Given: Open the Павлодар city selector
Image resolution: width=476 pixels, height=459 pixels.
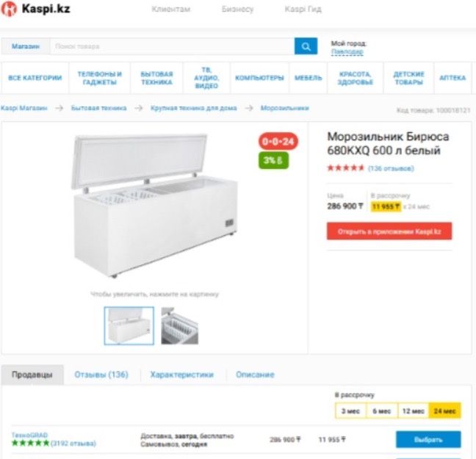Looking at the screenshot, I should (347, 52).
